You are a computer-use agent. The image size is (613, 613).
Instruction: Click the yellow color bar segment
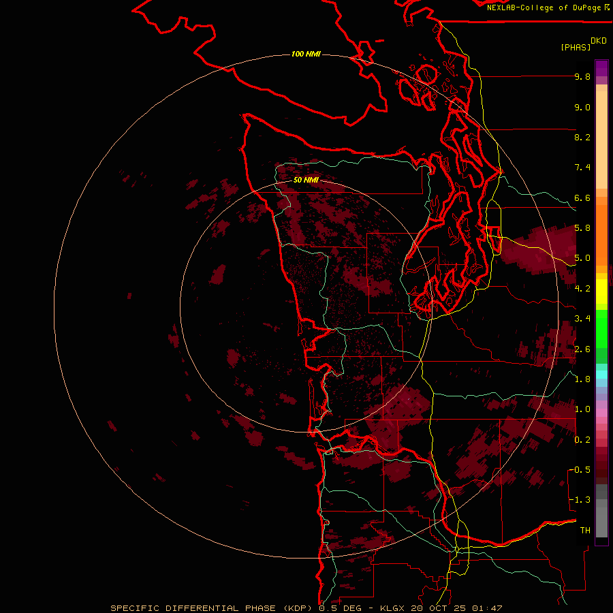601,292
